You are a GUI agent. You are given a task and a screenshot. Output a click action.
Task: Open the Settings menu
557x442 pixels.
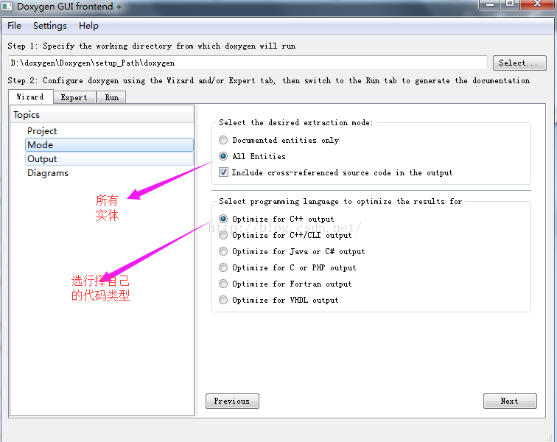[x=50, y=26]
